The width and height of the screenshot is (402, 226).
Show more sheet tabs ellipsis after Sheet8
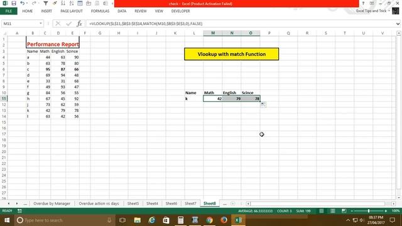[225, 203]
